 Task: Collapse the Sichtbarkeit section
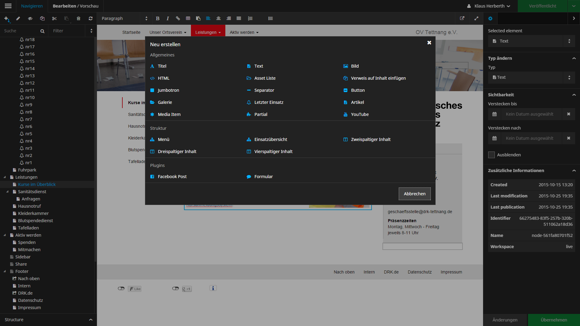(x=574, y=95)
